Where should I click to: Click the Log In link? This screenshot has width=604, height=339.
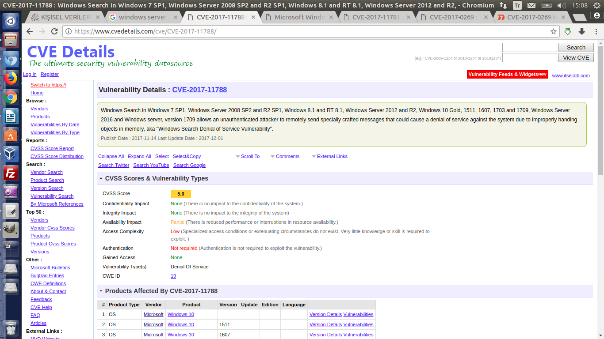30,74
